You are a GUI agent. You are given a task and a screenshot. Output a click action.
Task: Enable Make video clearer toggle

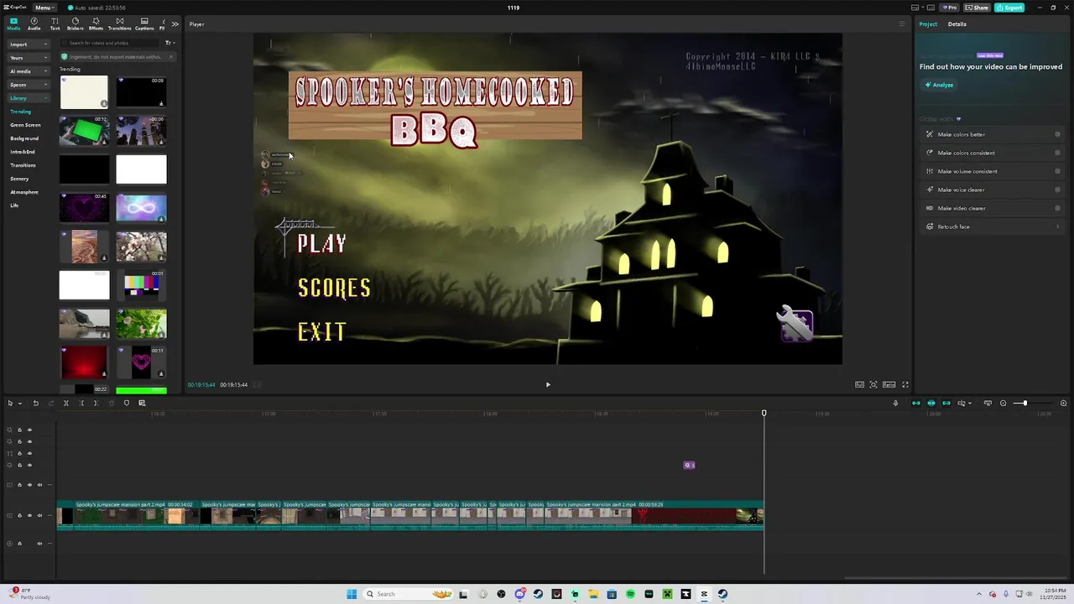tap(1057, 208)
